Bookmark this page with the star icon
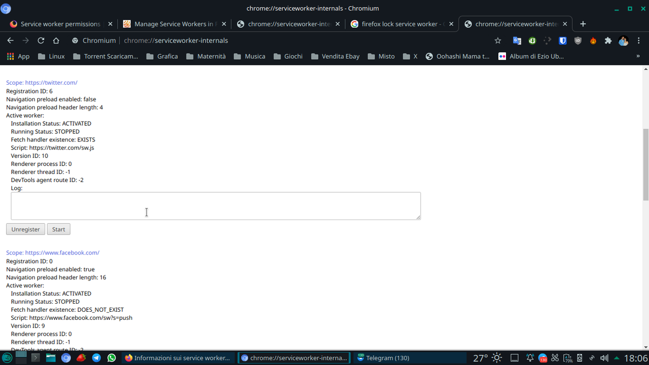This screenshot has height=365, width=649. 498,41
